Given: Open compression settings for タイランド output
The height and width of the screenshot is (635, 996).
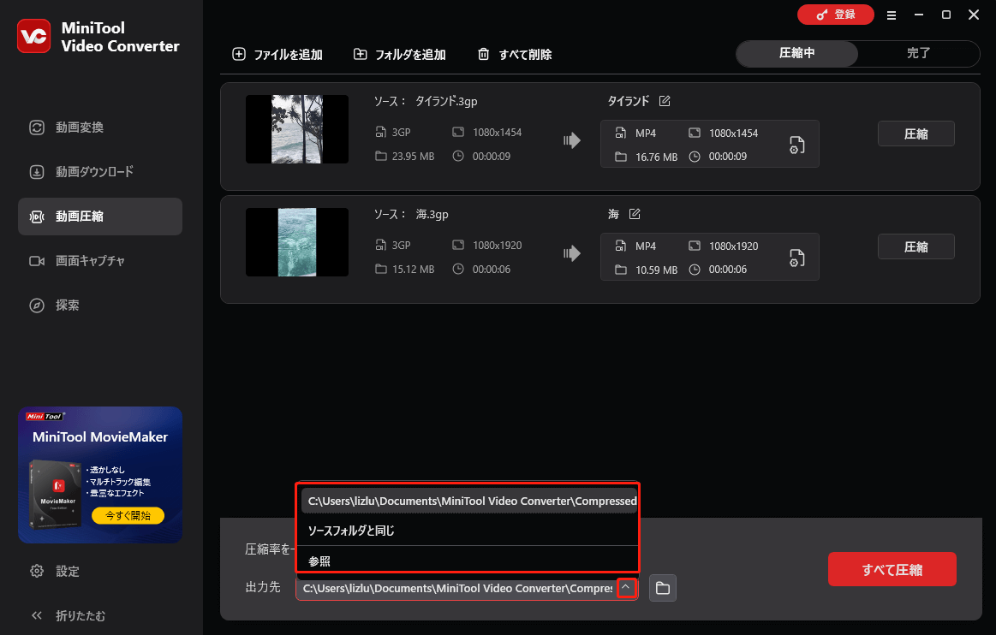Looking at the screenshot, I should click(x=796, y=145).
